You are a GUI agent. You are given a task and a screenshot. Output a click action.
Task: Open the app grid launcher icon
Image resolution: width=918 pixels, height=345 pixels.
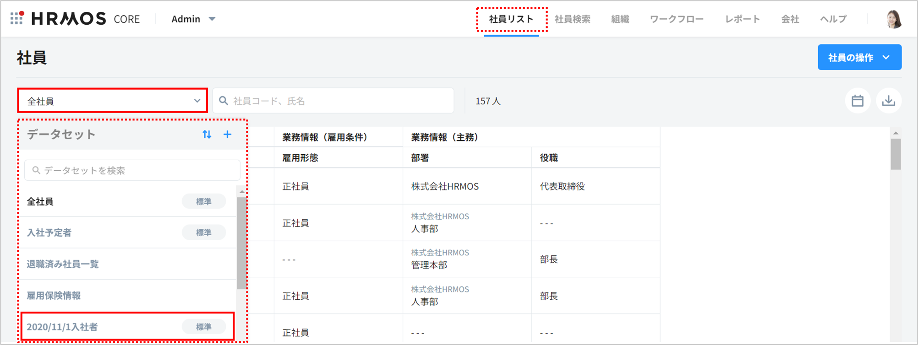point(17,18)
